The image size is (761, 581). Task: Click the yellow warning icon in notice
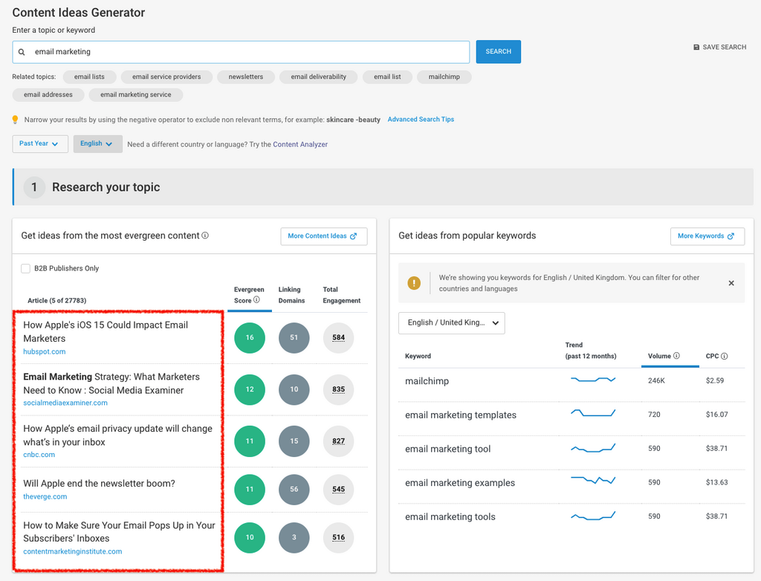click(414, 283)
